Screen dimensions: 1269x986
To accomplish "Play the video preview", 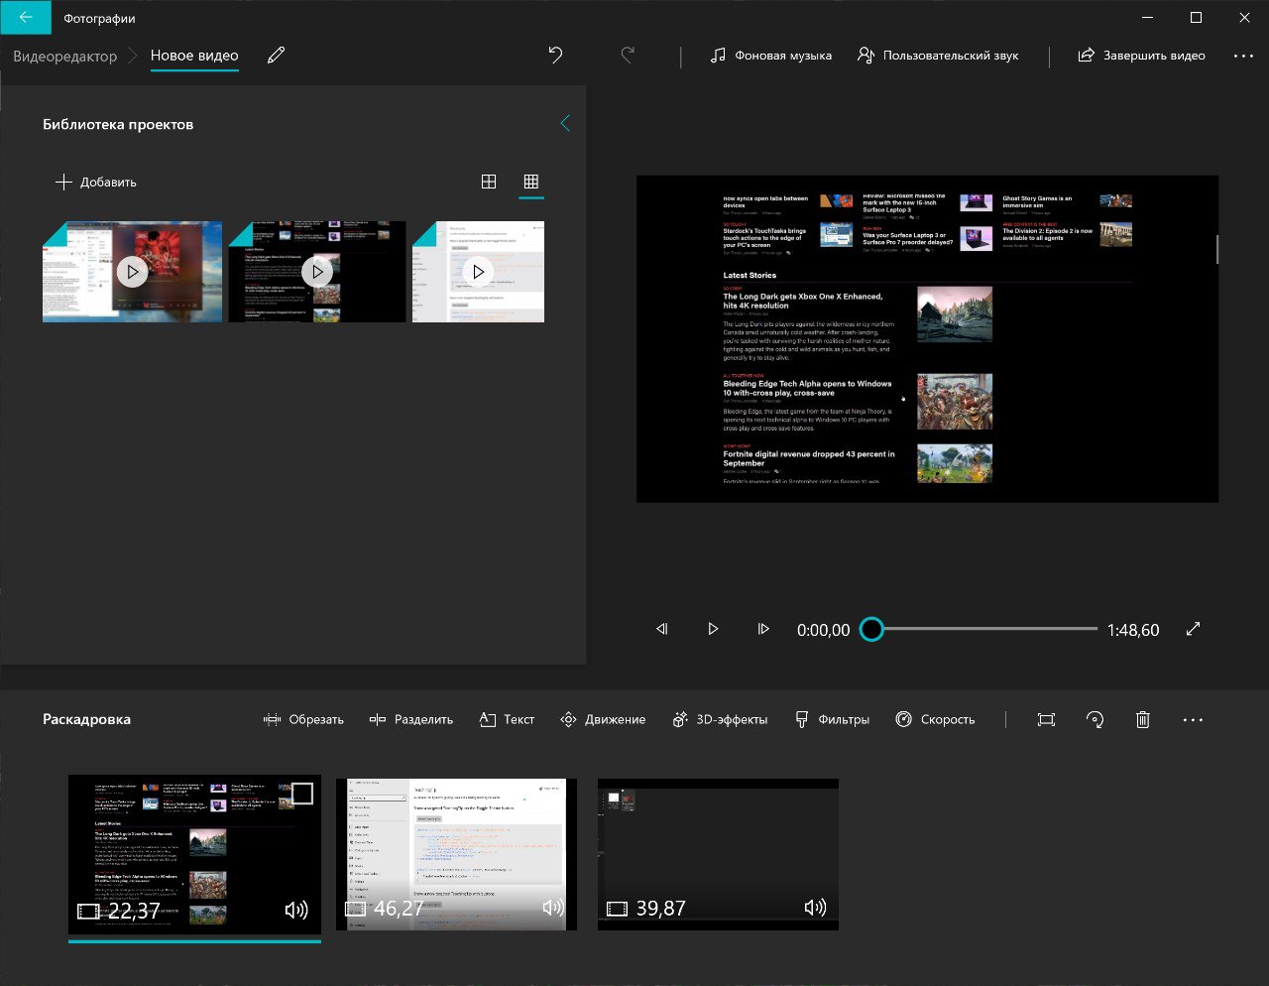I will coord(713,629).
